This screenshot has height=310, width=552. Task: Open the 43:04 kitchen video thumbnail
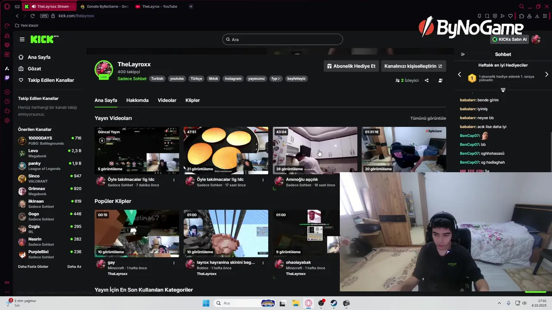tap(315, 150)
